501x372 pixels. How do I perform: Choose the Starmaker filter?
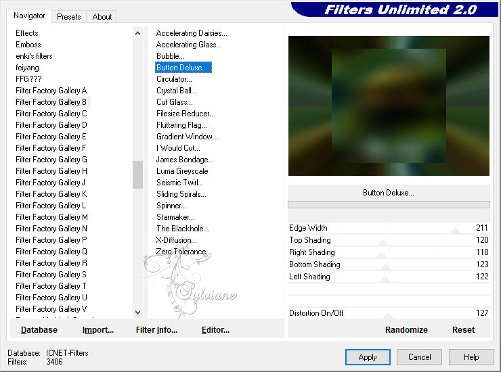tap(175, 217)
